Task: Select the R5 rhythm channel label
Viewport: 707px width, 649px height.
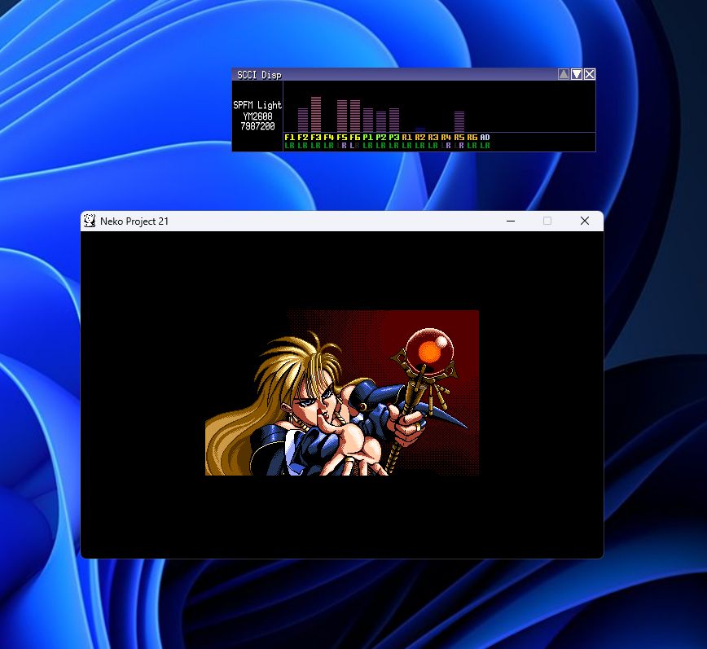Action: [x=459, y=137]
